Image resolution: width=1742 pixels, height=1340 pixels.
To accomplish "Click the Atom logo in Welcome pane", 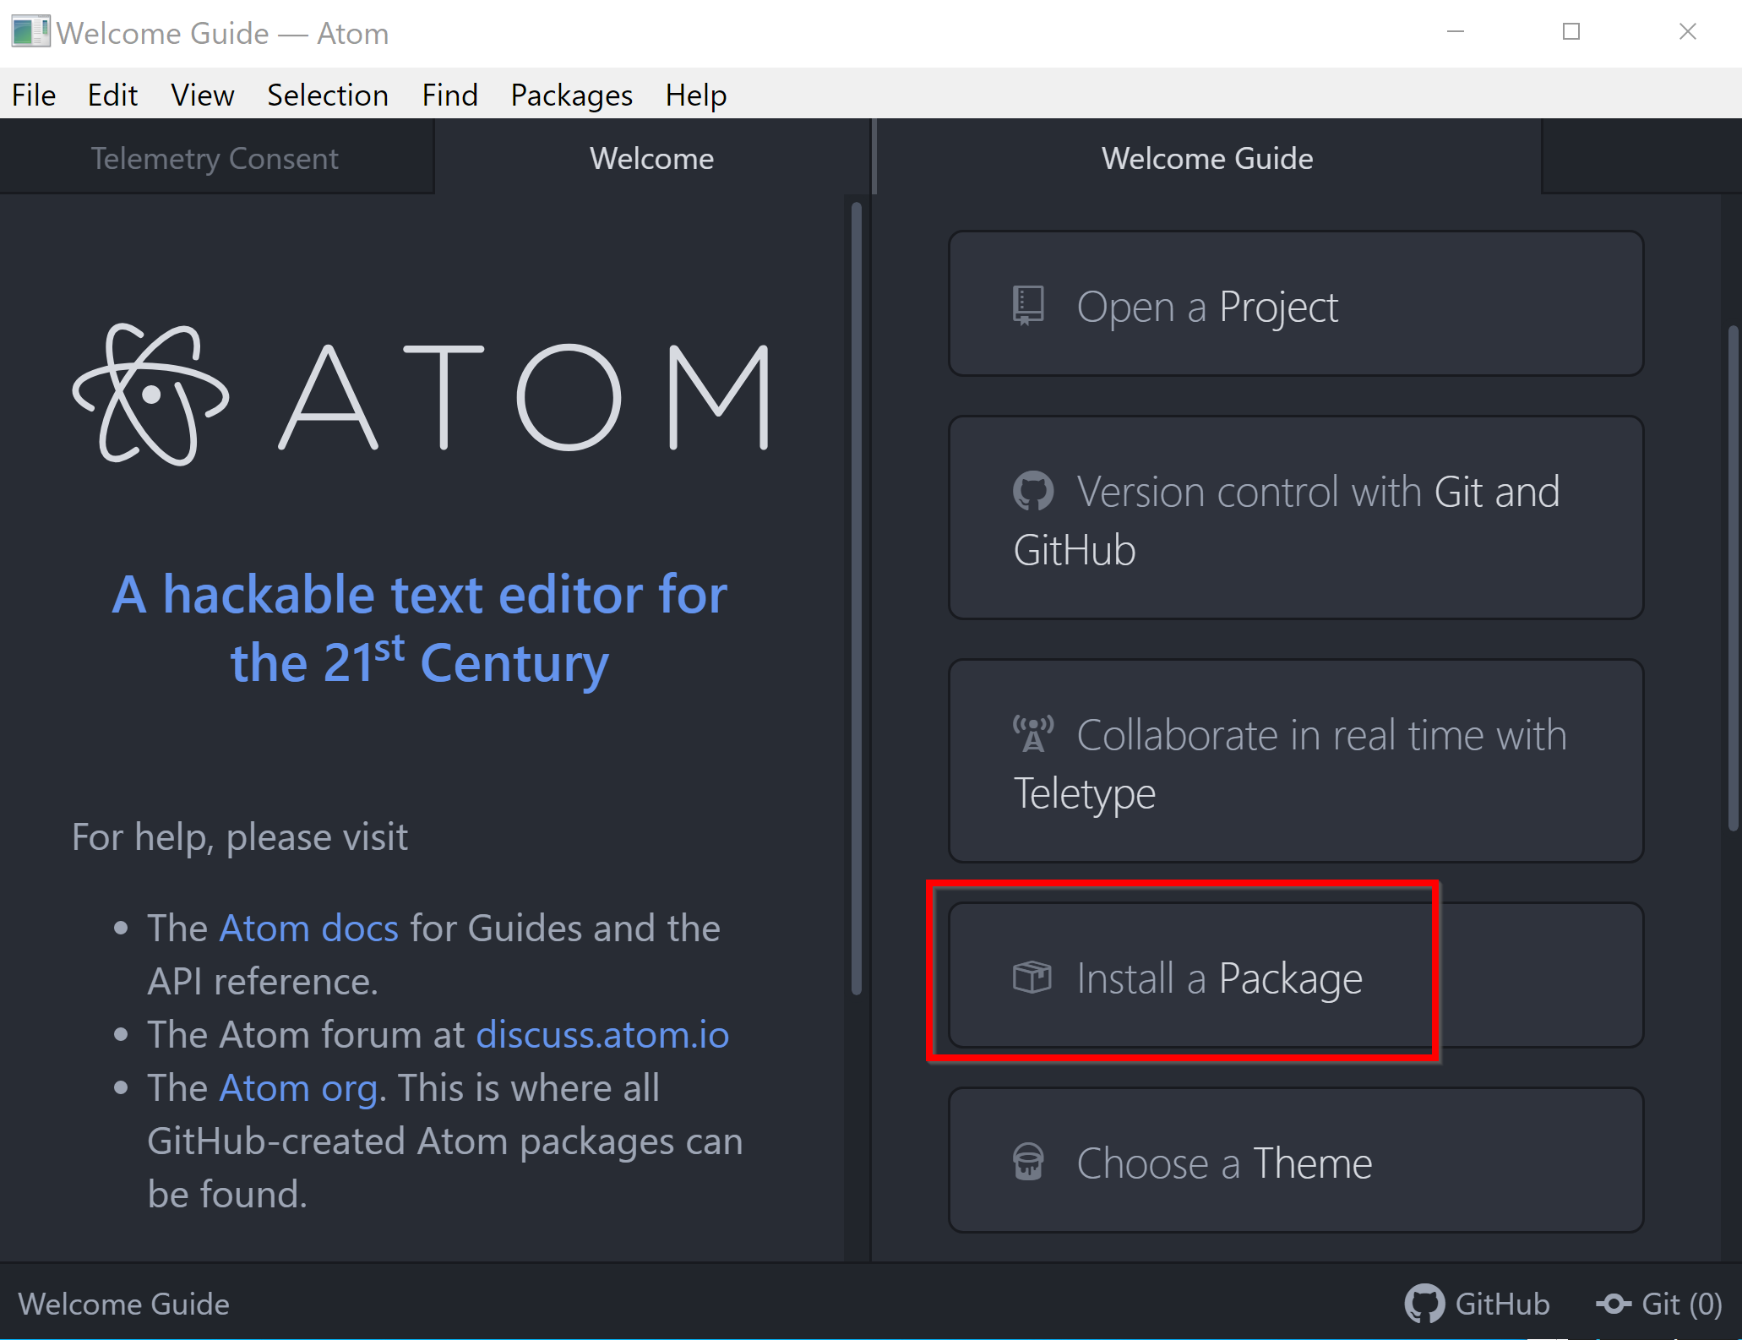I will [x=421, y=395].
